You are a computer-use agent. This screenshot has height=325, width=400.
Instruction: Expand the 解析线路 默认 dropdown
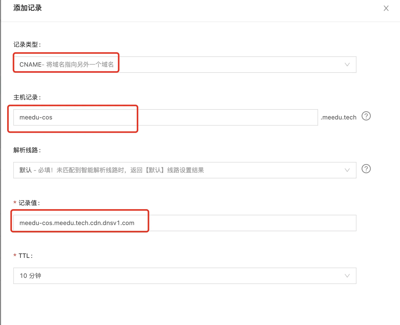click(x=185, y=170)
